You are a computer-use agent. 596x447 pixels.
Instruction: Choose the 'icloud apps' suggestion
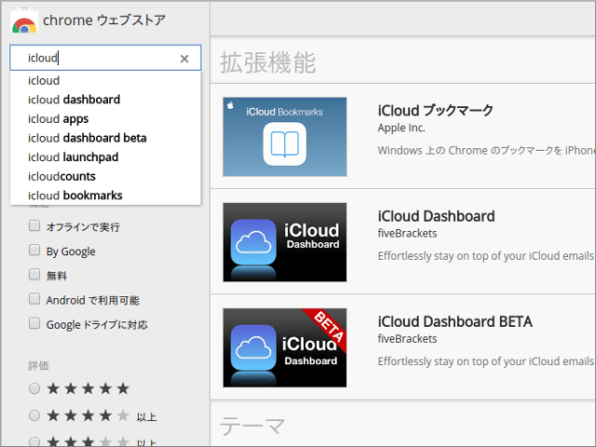coord(105,119)
